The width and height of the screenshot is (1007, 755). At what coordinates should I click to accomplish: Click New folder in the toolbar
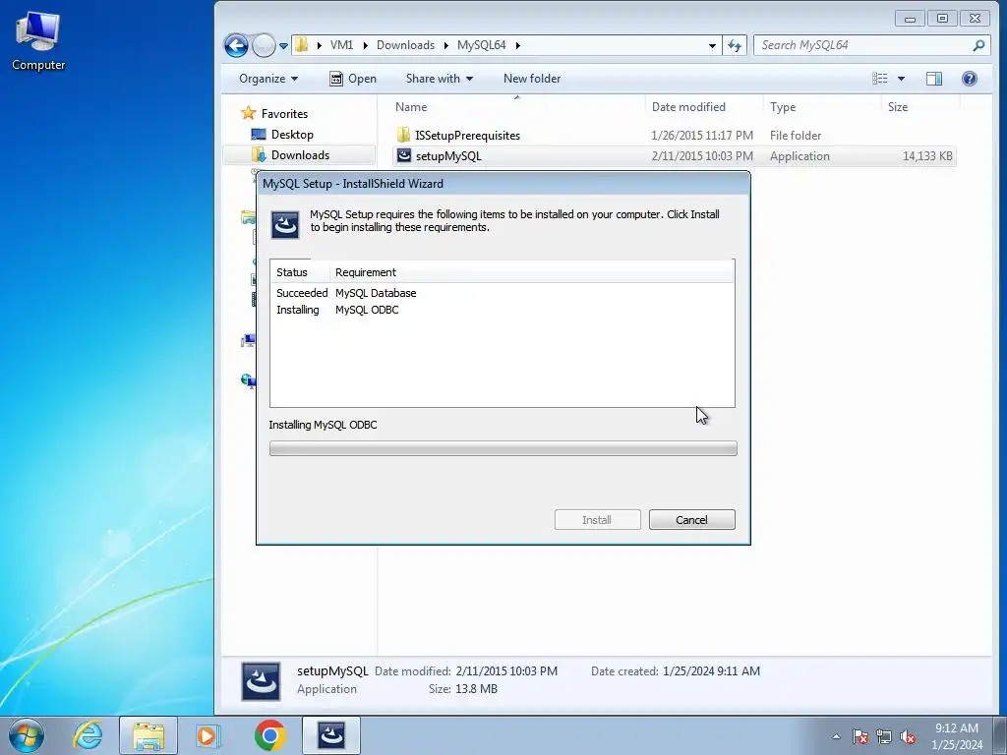532,79
